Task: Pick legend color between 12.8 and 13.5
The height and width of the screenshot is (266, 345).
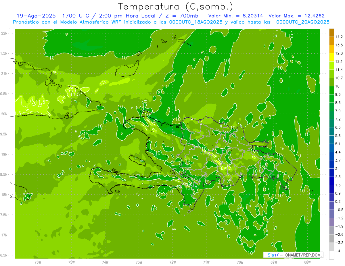Action: [x=331, y=49]
